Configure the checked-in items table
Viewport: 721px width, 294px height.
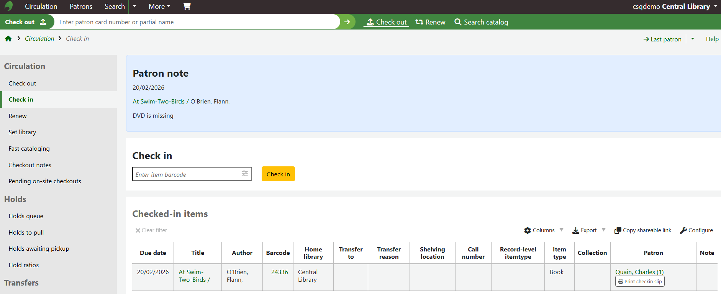point(696,230)
